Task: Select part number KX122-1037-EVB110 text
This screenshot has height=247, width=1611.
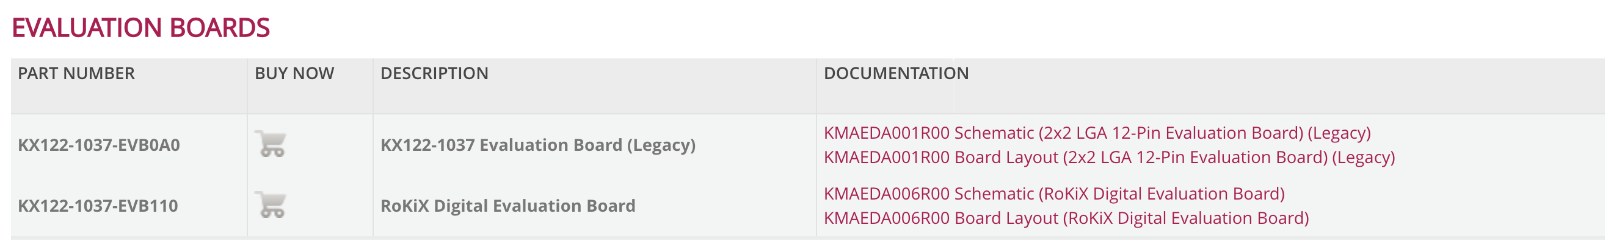Action: pyautogui.click(x=98, y=206)
